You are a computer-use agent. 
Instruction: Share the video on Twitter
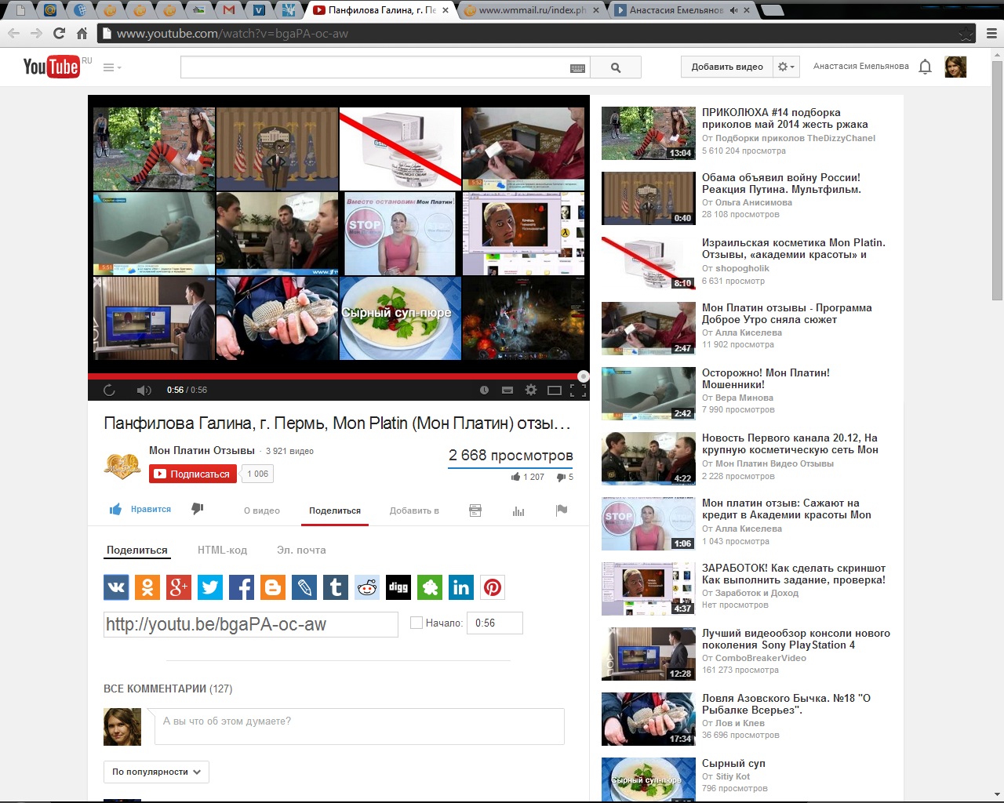(210, 587)
